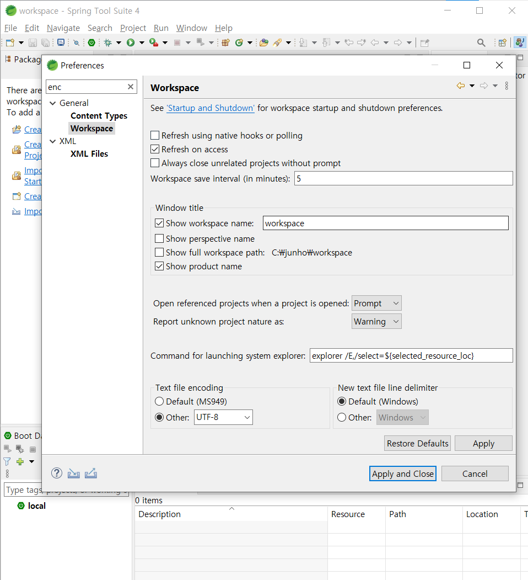Uncheck Refresh on access checkbox

click(x=155, y=149)
